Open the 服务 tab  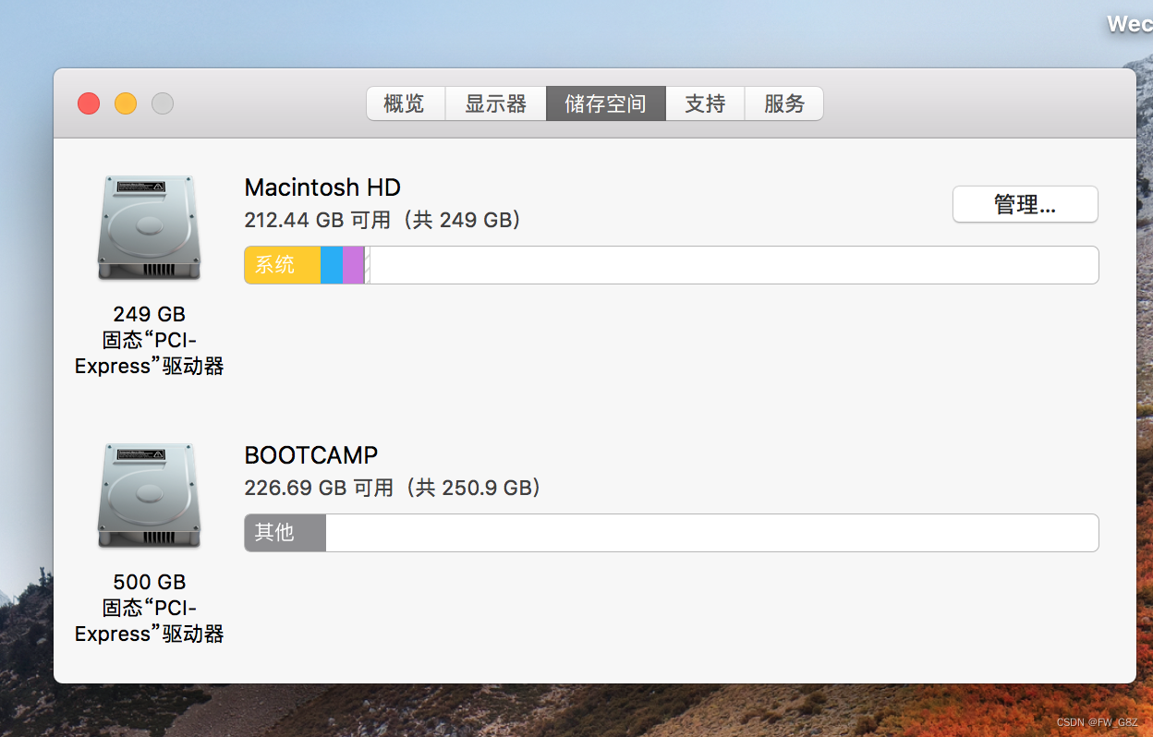click(784, 103)
